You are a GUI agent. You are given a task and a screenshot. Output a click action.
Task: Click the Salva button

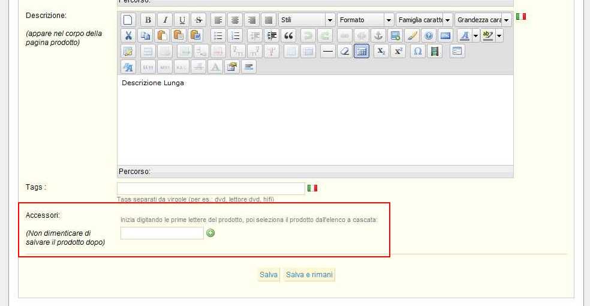click(269, 275)
